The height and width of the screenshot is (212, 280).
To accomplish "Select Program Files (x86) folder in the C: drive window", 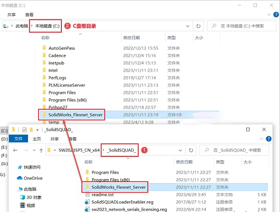I will (68, 100).
